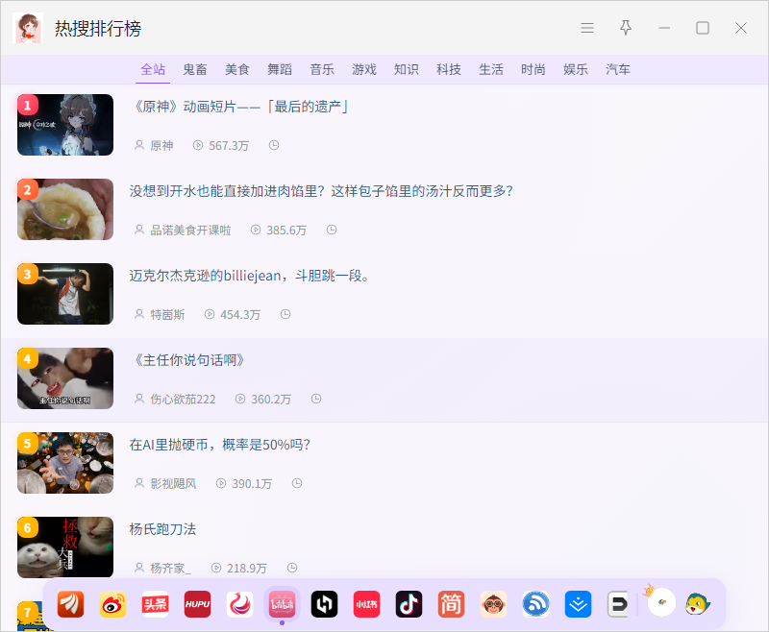The height and width of the screenshot is (632, 769).
Task: Toggle watch-later clock for 杨氏跑刀法
Action: (x=292, y=568)
